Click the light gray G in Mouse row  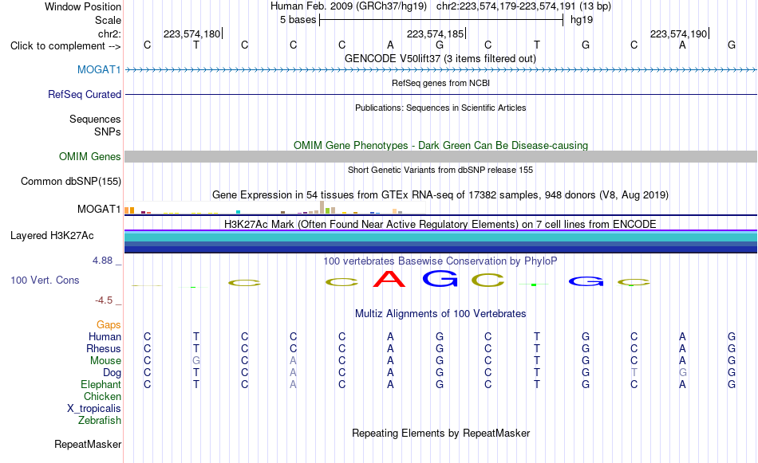coord(195,361)
